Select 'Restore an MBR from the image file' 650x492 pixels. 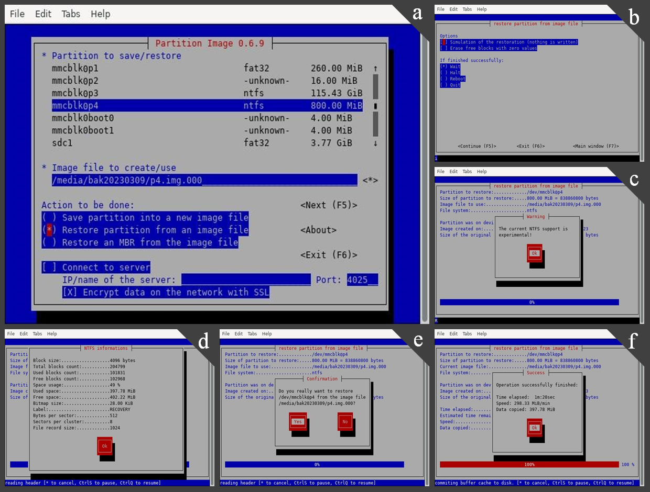click(x=140, y=242)
